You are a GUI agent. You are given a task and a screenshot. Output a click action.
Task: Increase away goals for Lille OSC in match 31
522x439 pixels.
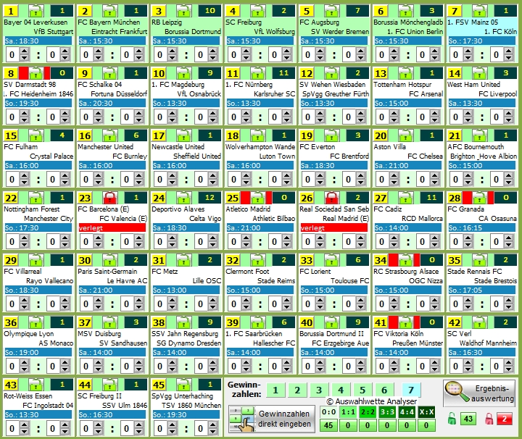tap(212, 301)
